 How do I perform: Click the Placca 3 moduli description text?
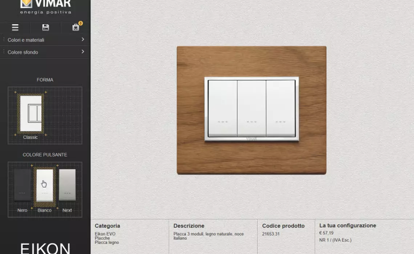[x=208, y=236]
